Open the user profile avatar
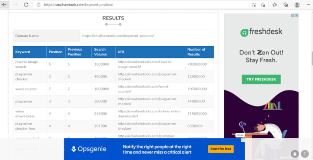Image resolution: width=313 pixels, height=160 pixels. coord(297,5)
